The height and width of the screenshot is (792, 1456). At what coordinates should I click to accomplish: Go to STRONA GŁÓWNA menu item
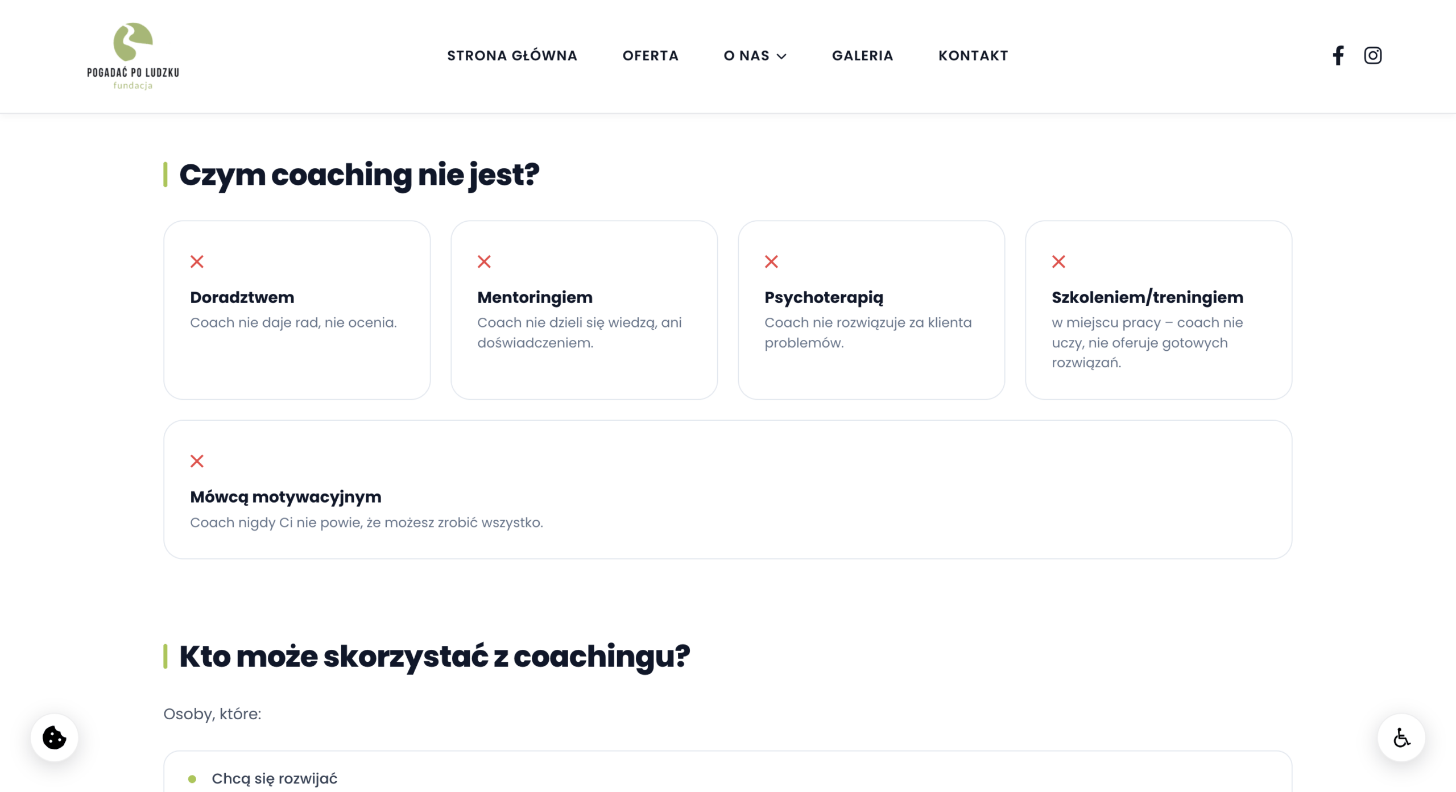coord(512,56)
